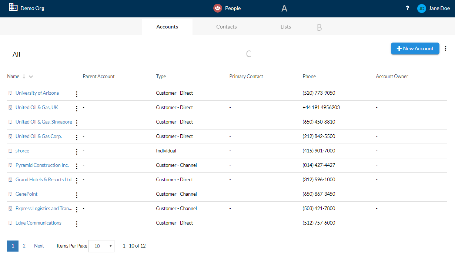Open the Edge Communications account

(39, 223)
